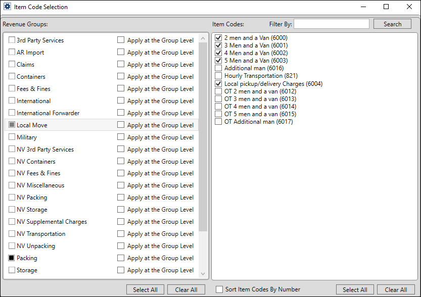Uncheck the 2 men and a Van (6000) item

(x=218, y=37)
